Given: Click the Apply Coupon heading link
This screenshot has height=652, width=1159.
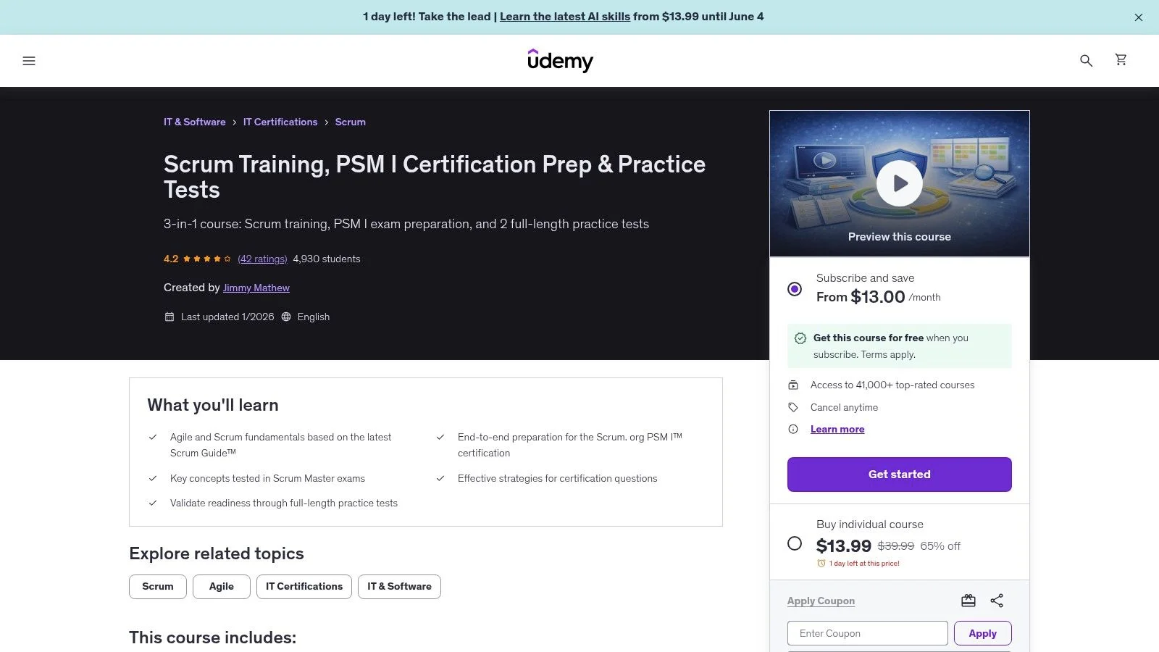Looking at the screenshot, I should 821,601.
